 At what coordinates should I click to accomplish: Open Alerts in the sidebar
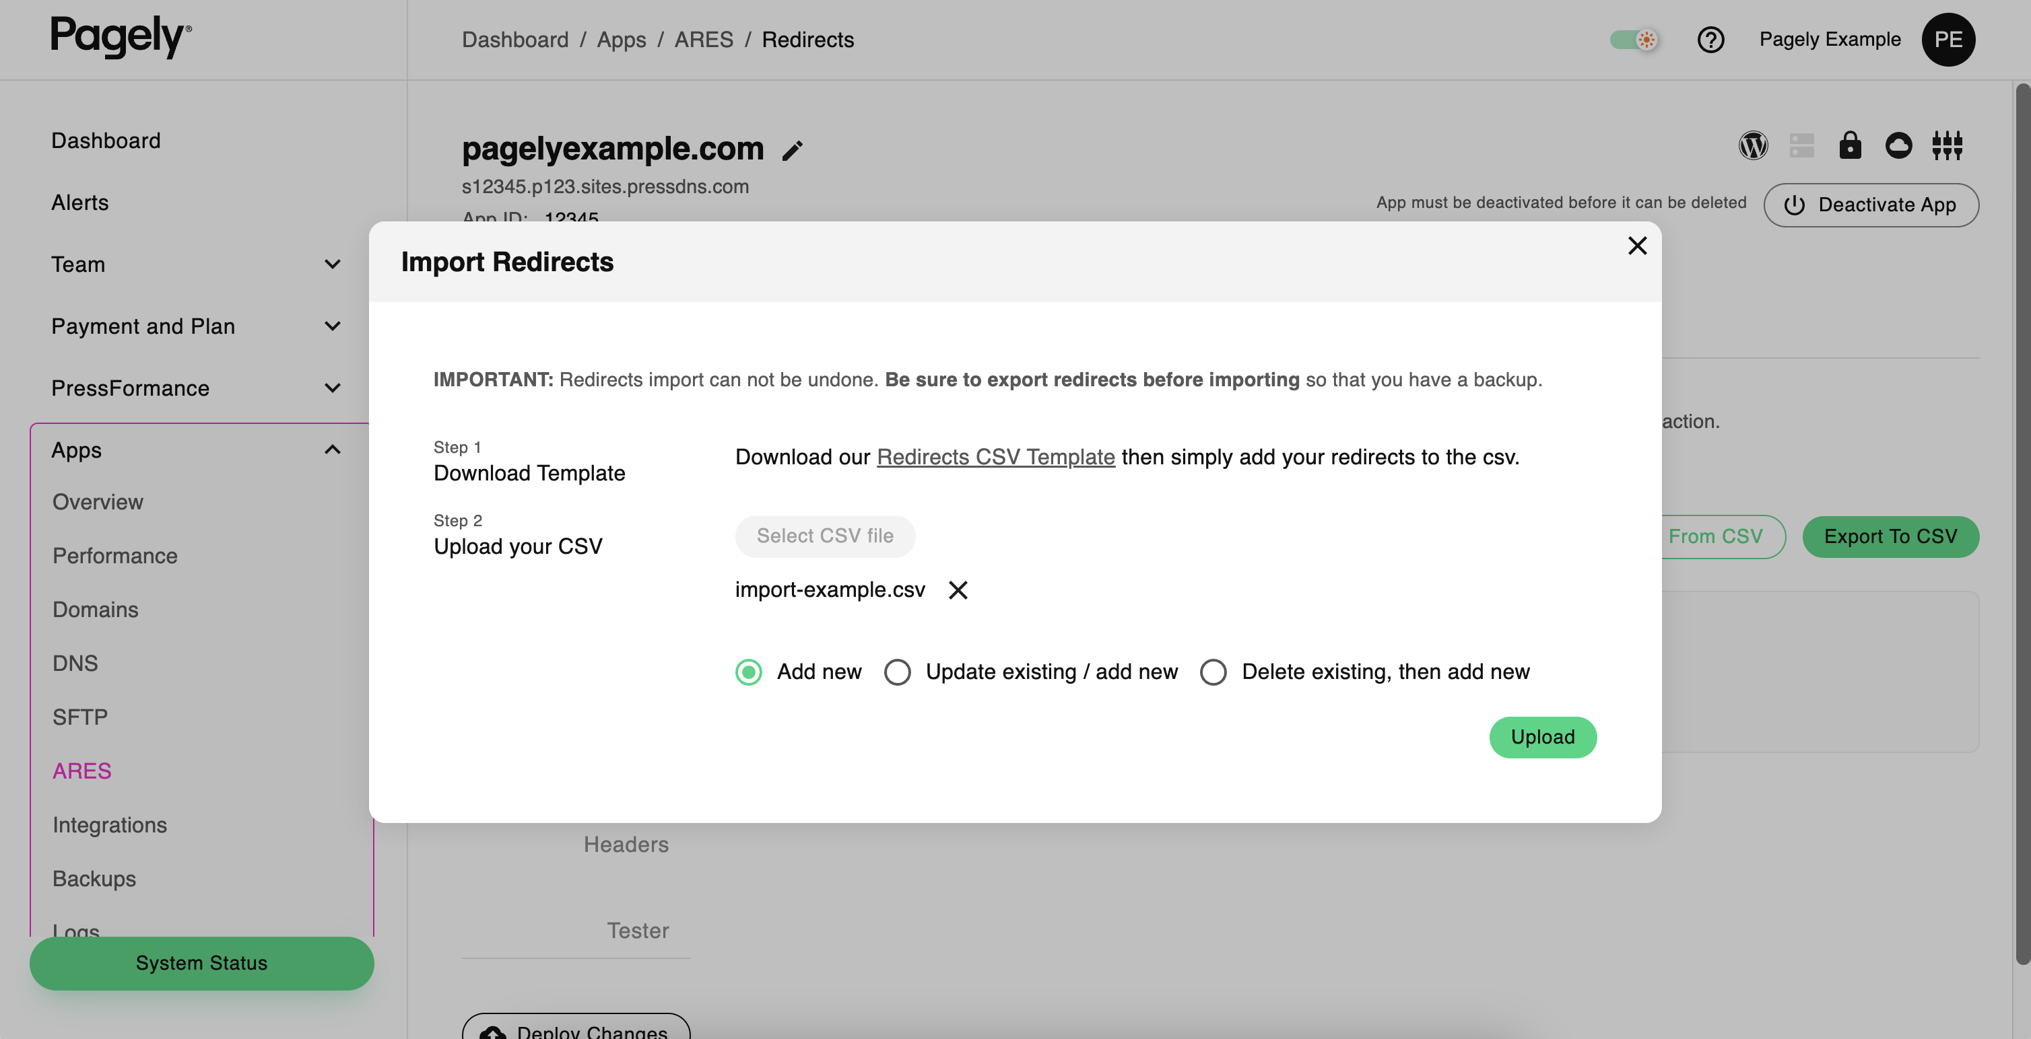coord(79,203)
